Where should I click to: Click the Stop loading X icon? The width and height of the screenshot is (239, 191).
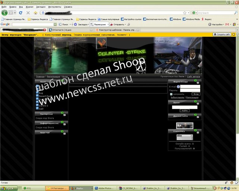pyautogui.click(x=28, y=13)
